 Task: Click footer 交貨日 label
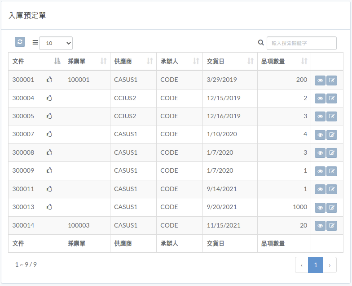click(216, 243)
